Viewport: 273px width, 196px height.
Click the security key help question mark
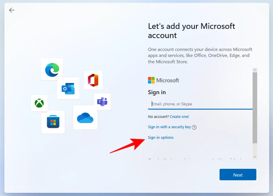coord(194,127)
